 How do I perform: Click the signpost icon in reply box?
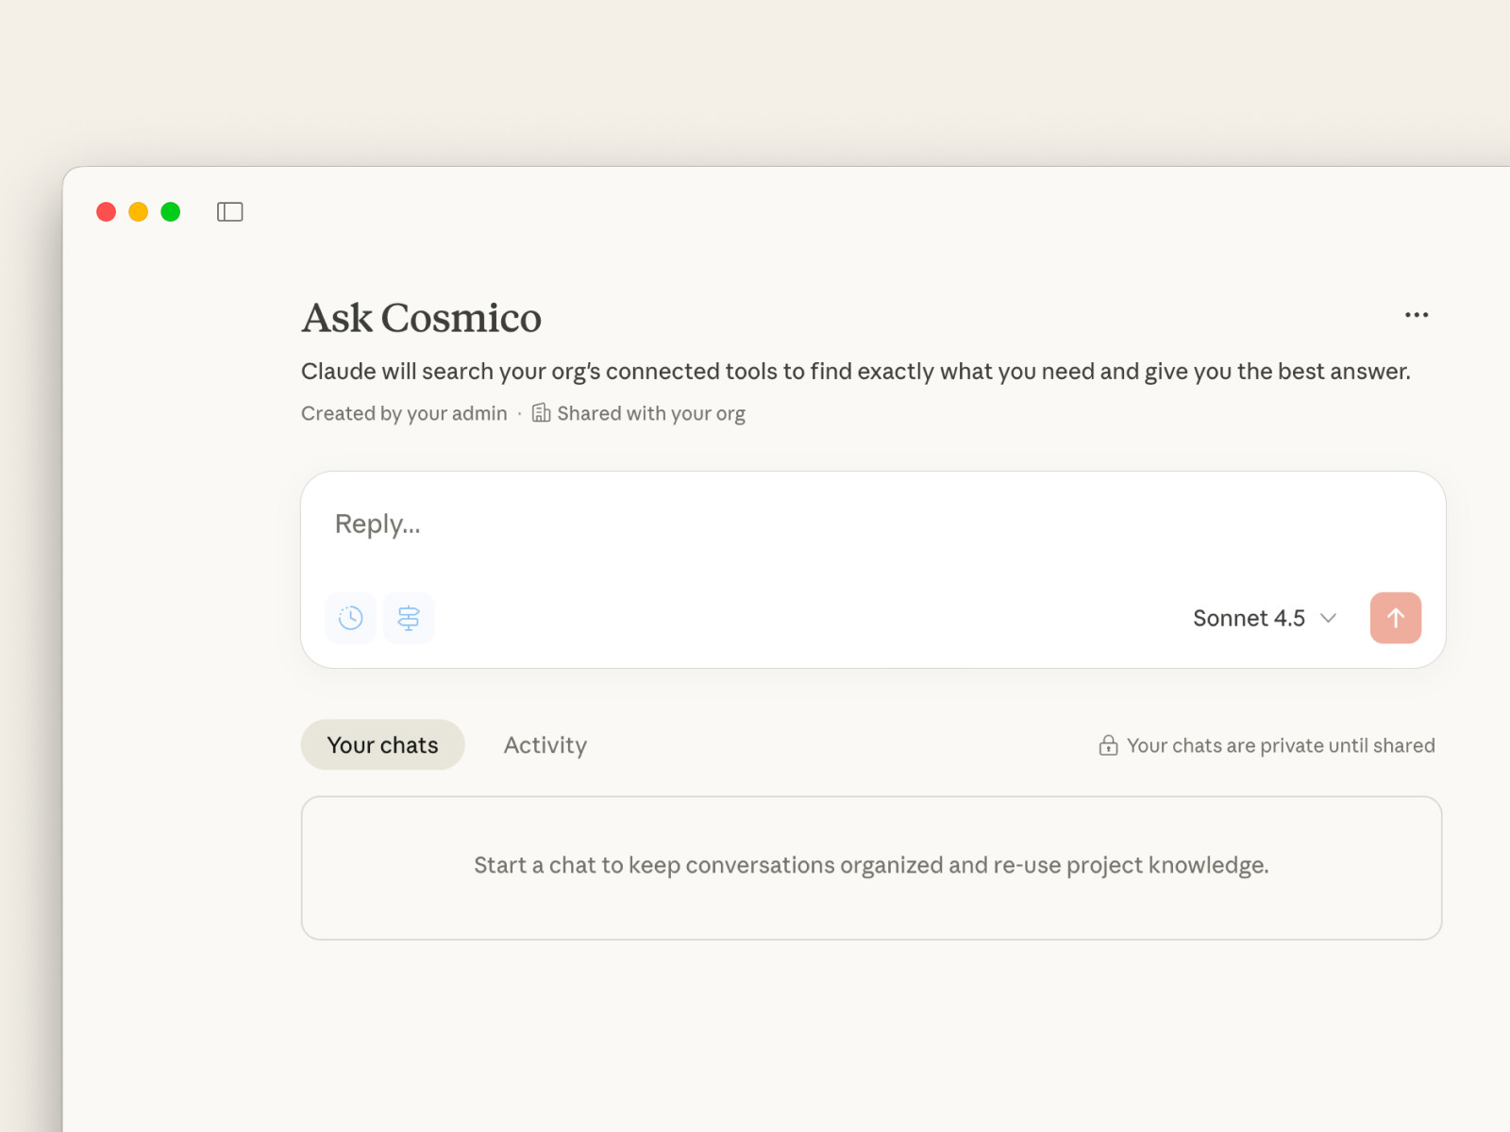(409, 618)
